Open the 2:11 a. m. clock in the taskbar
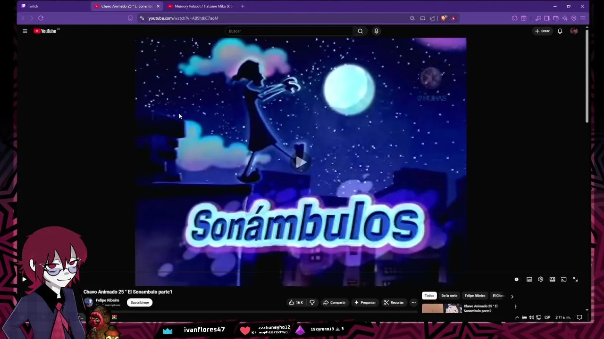This screenshot has width=604, height=339. [x=563, y=317]
